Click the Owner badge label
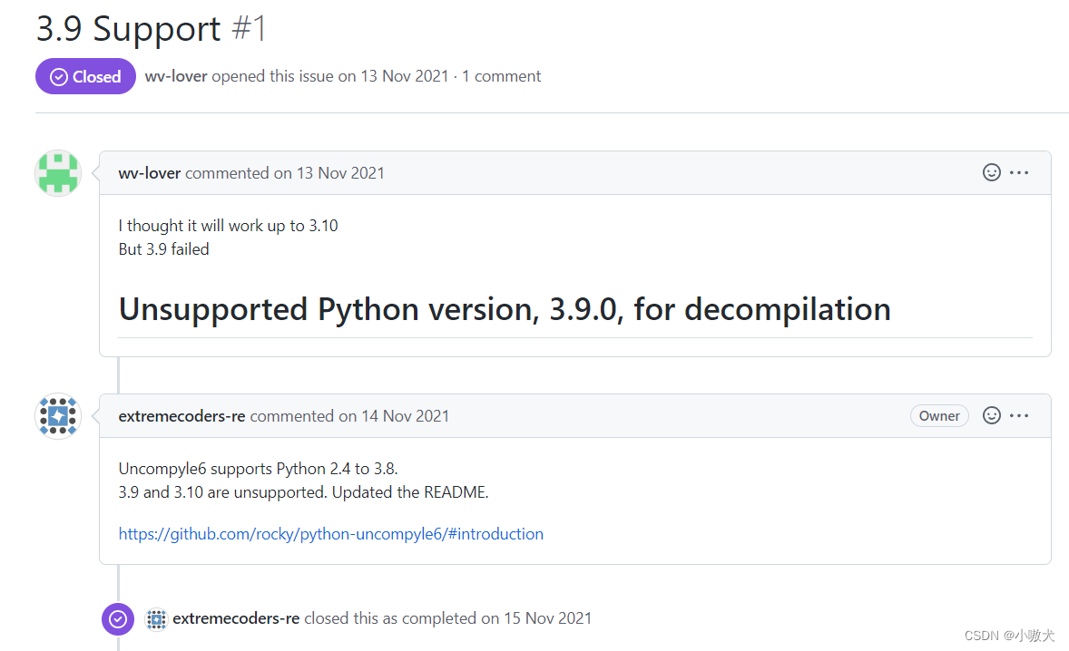The height and width of the screenshot is (651, 1069). pos(939,416)
